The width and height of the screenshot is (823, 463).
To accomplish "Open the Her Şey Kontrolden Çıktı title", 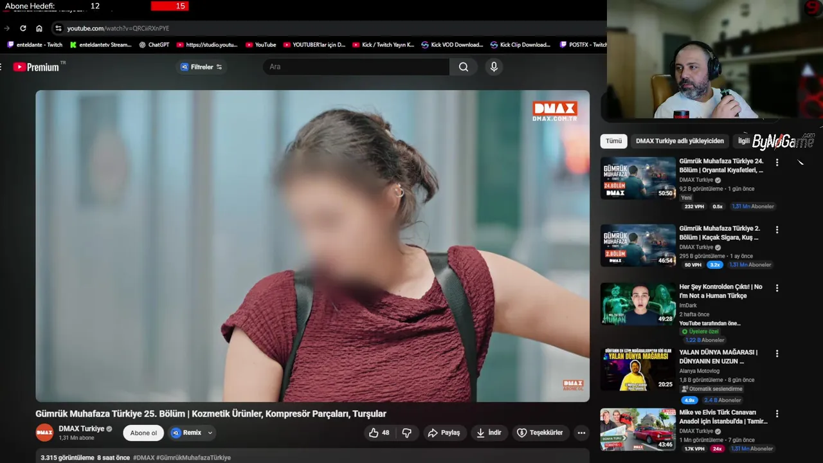I will coord(721,291).
